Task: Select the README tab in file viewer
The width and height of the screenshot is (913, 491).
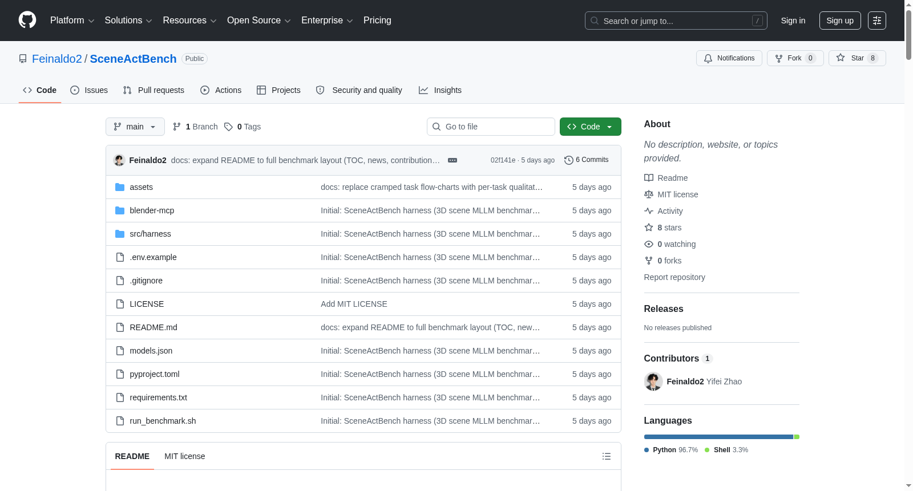Action: pyautogui.click(x=132, y=456)
